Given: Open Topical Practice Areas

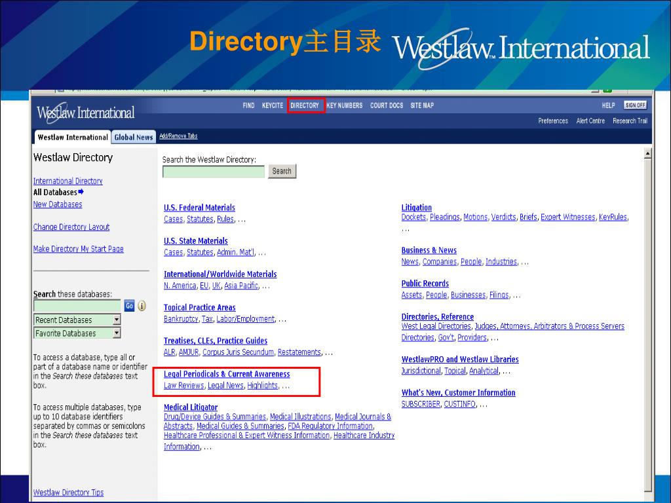Looking at the screenshot, I should coord(200,308).
